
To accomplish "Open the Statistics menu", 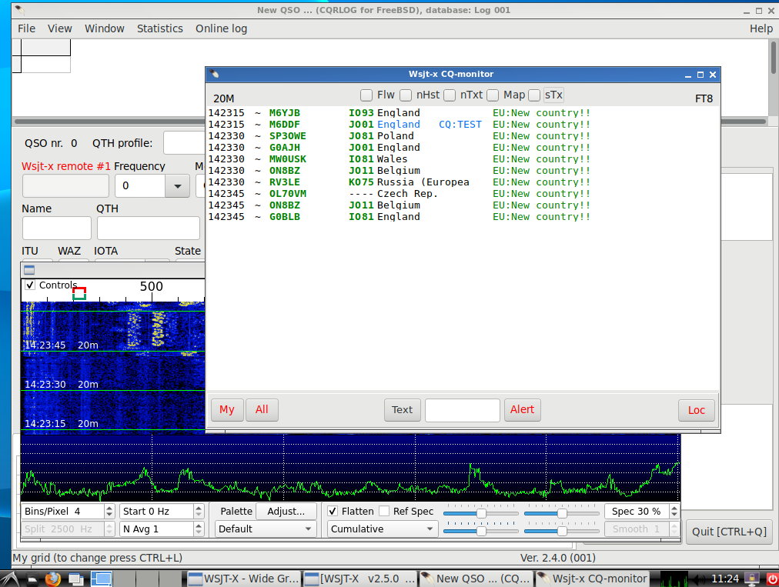I will [160, 28].
